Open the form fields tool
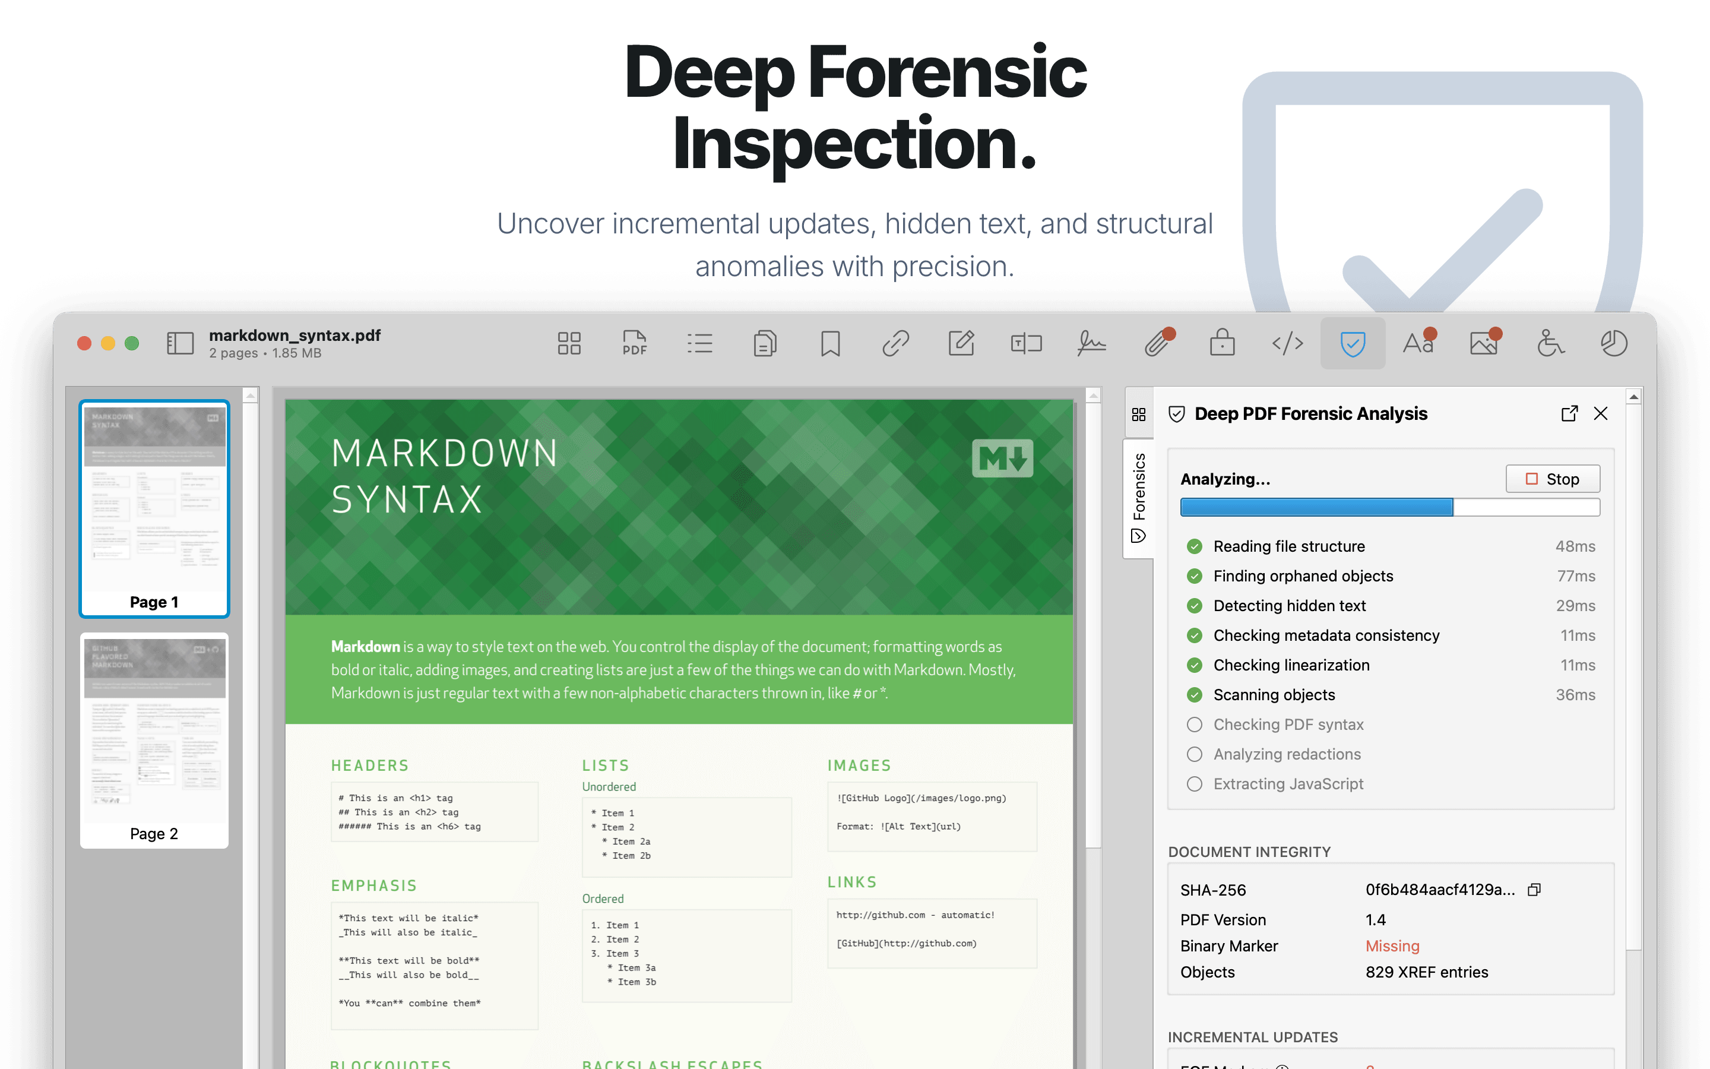Viewport: 1710px width, 1069px height. click(1026, 344)
